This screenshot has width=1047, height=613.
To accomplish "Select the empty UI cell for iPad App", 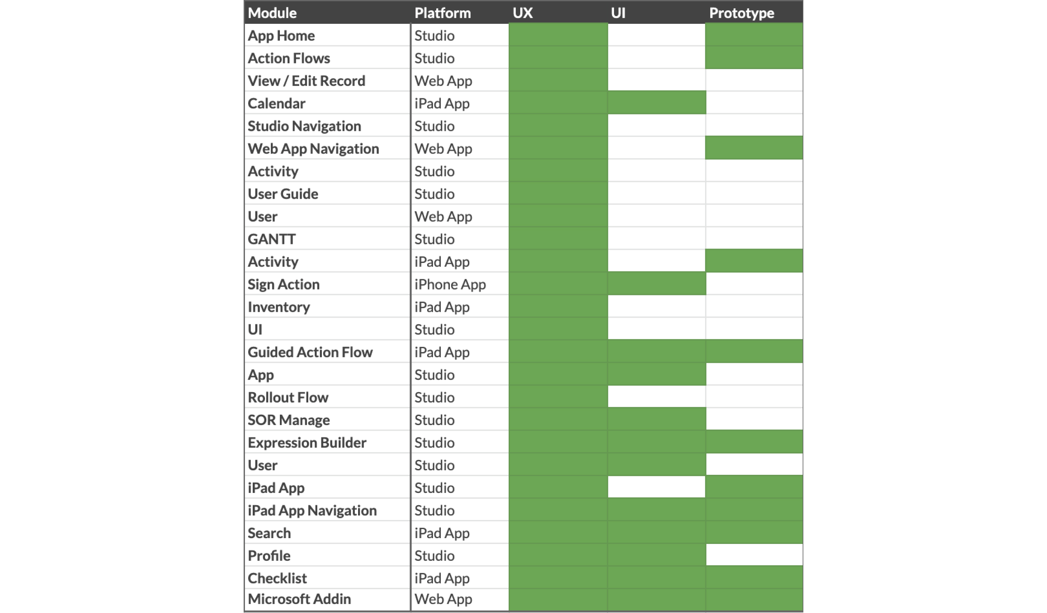I will pos(657,487).
